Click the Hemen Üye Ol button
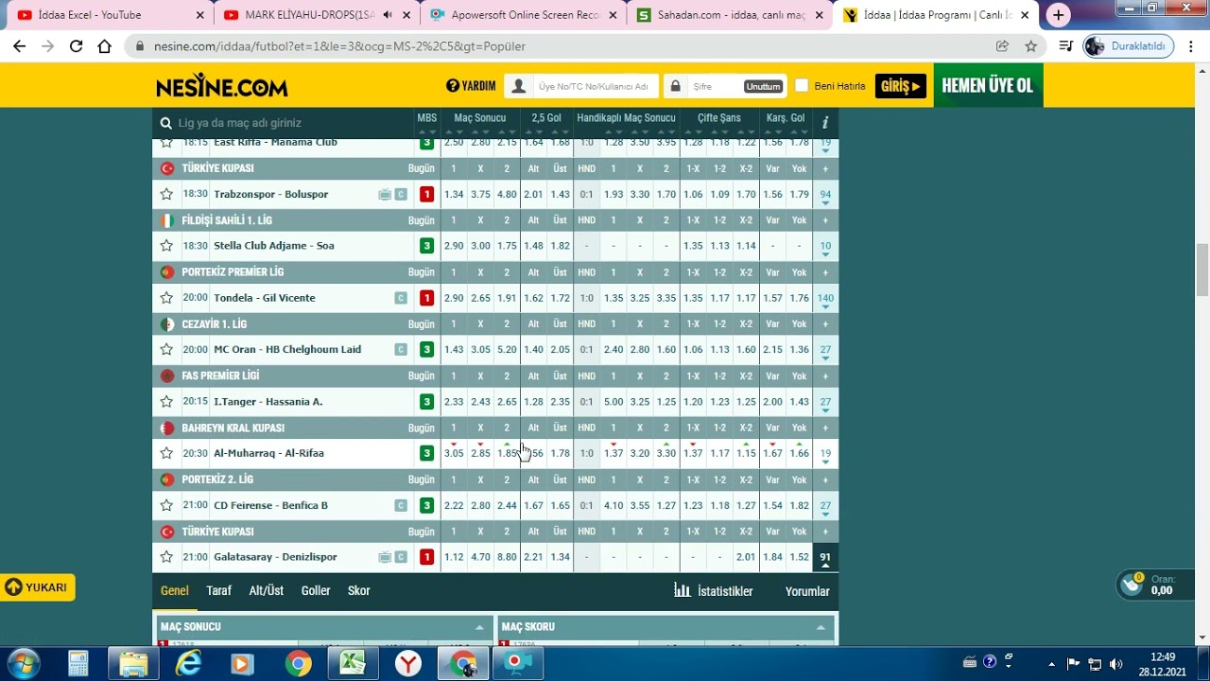 (x=988, y=85)
